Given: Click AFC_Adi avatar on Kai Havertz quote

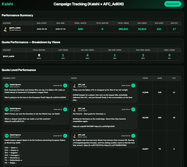Looking at the screenshot, I should click(x=75, y=110).
